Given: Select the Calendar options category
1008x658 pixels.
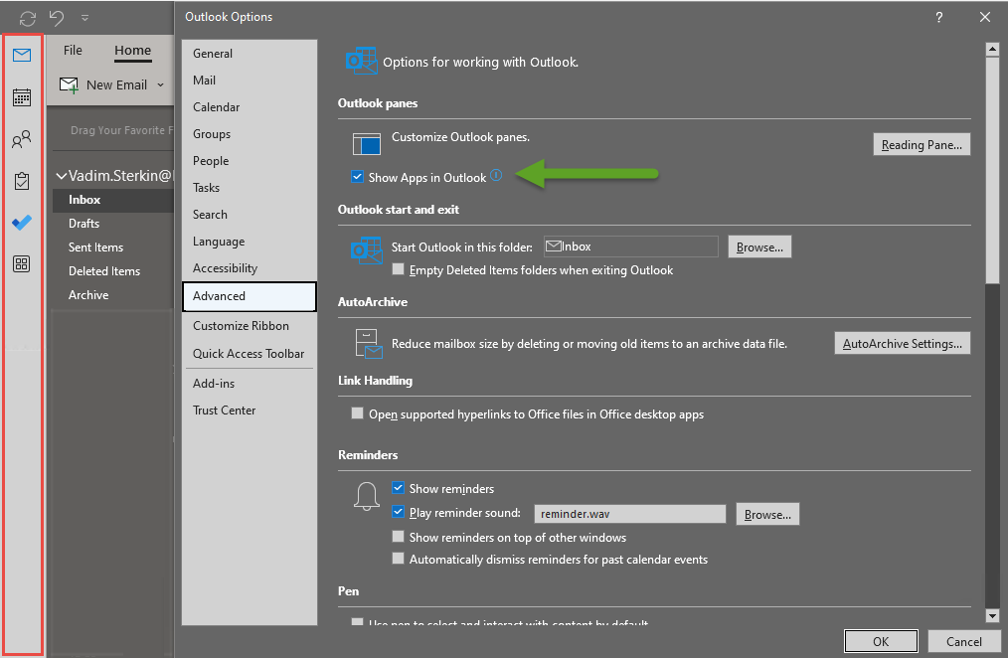Looking at the screenshot, I should 250,107.
